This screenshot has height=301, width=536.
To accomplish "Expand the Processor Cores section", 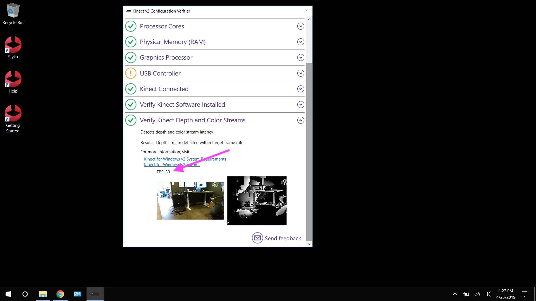I will 300,26.
